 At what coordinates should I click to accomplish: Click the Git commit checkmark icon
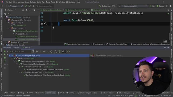[29, 6]
